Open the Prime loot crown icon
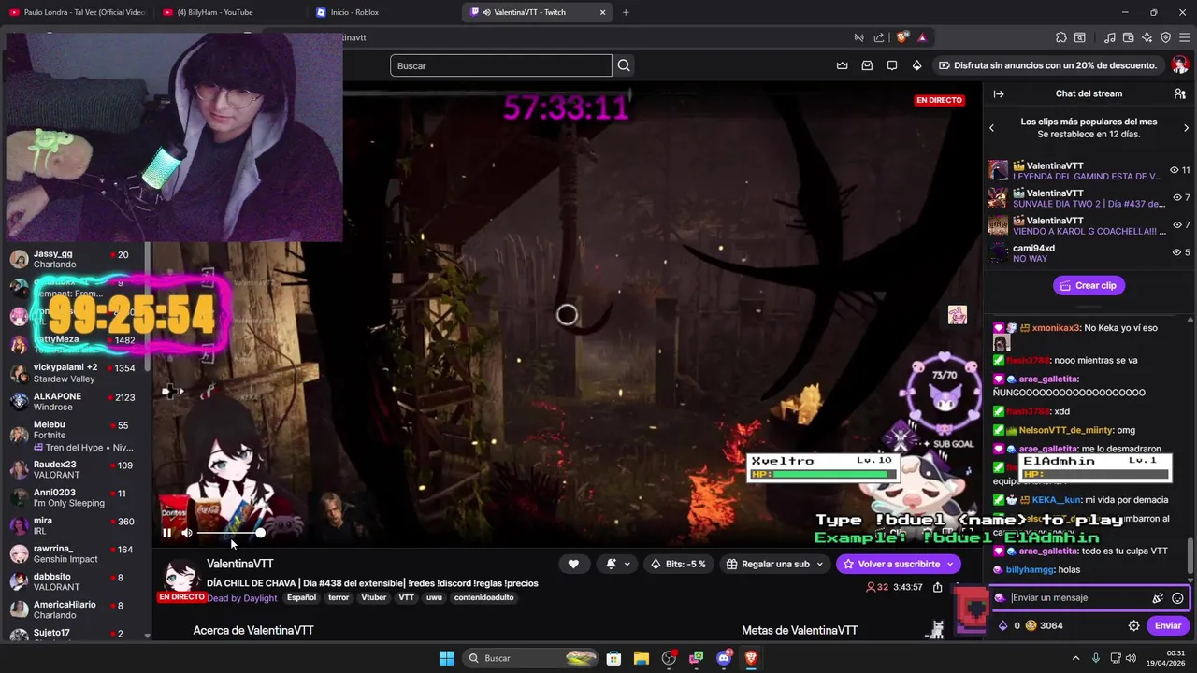1197x673 pixels. pos(842,65)
